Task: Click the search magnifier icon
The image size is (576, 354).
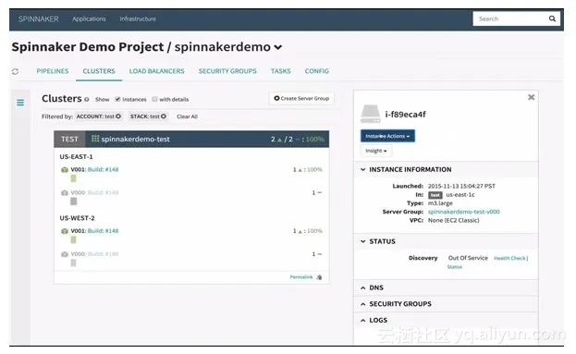Action: coord(552,18)
